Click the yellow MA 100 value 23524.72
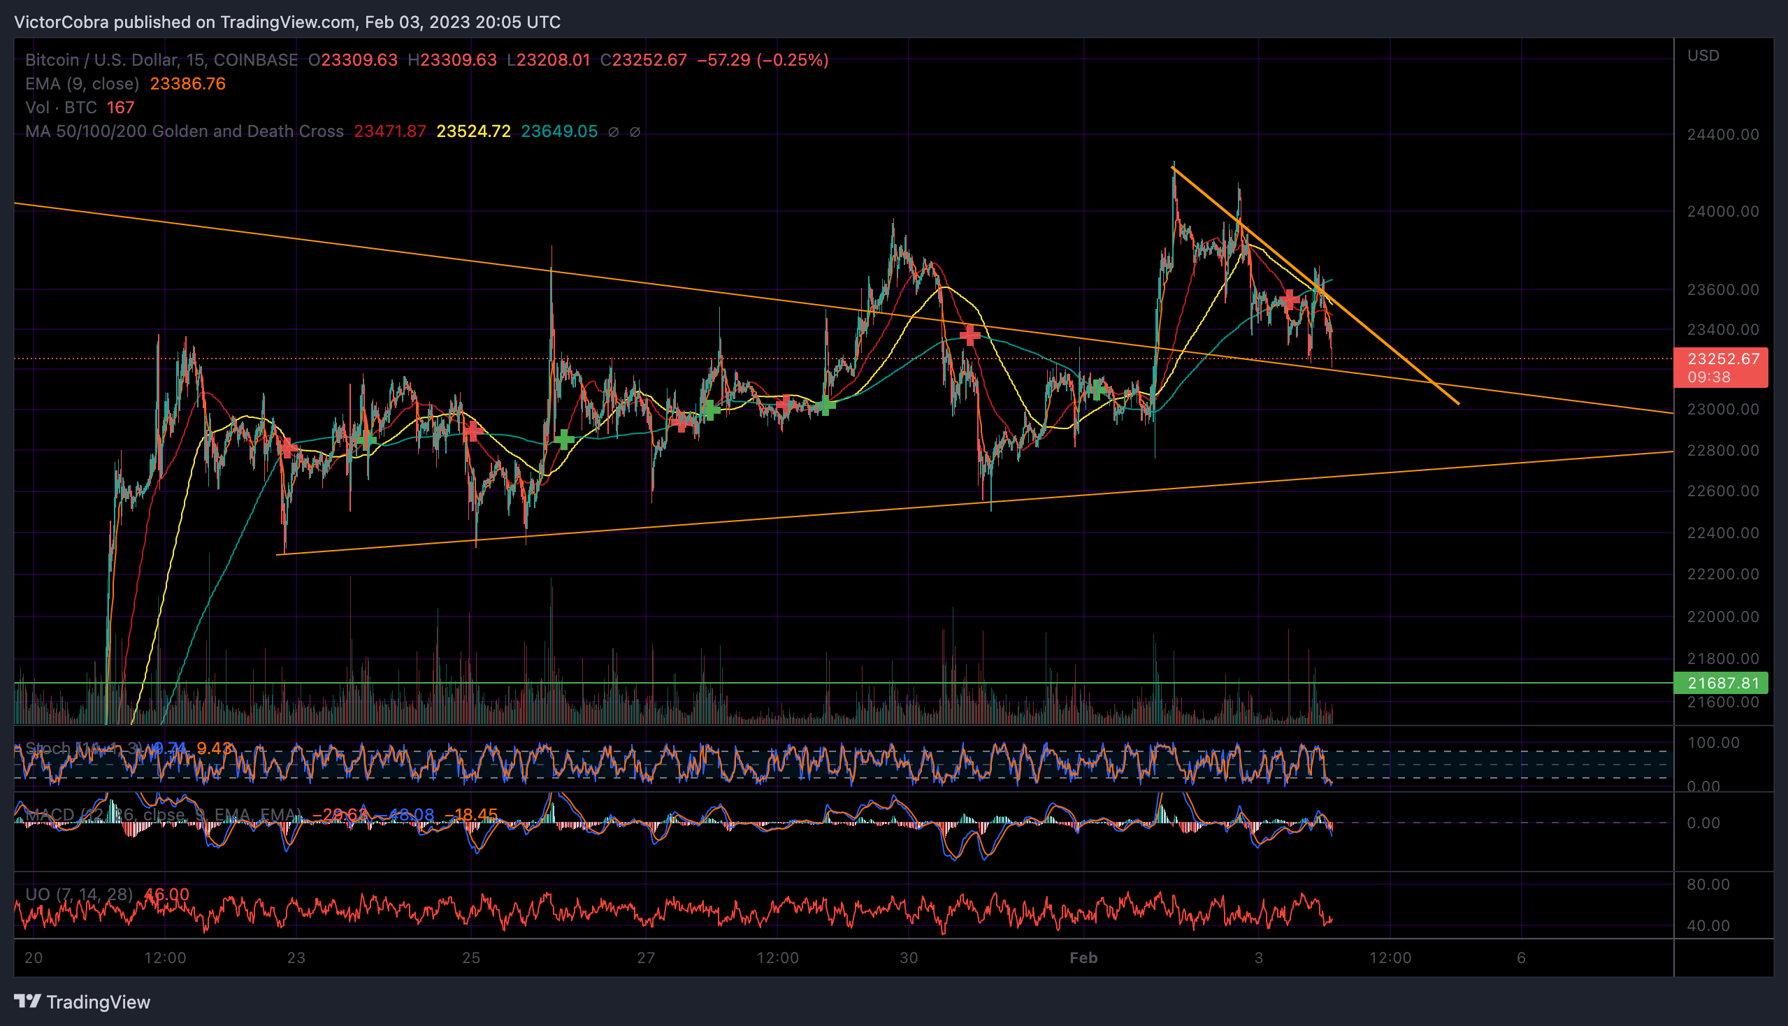This screenshot has height=1026, width=1788. [x=474, y=132]
